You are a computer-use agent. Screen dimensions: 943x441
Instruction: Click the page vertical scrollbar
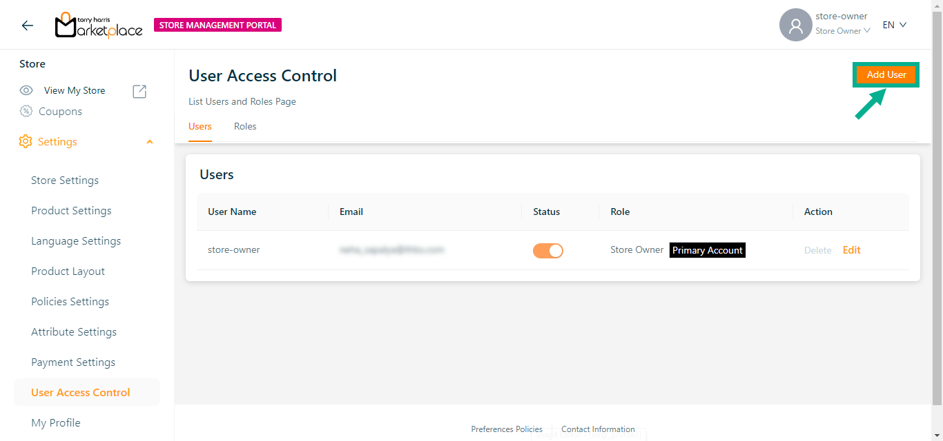point(937,207)
